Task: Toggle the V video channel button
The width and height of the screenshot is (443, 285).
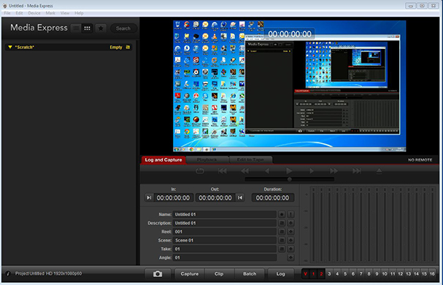Action: coord(305,274)
